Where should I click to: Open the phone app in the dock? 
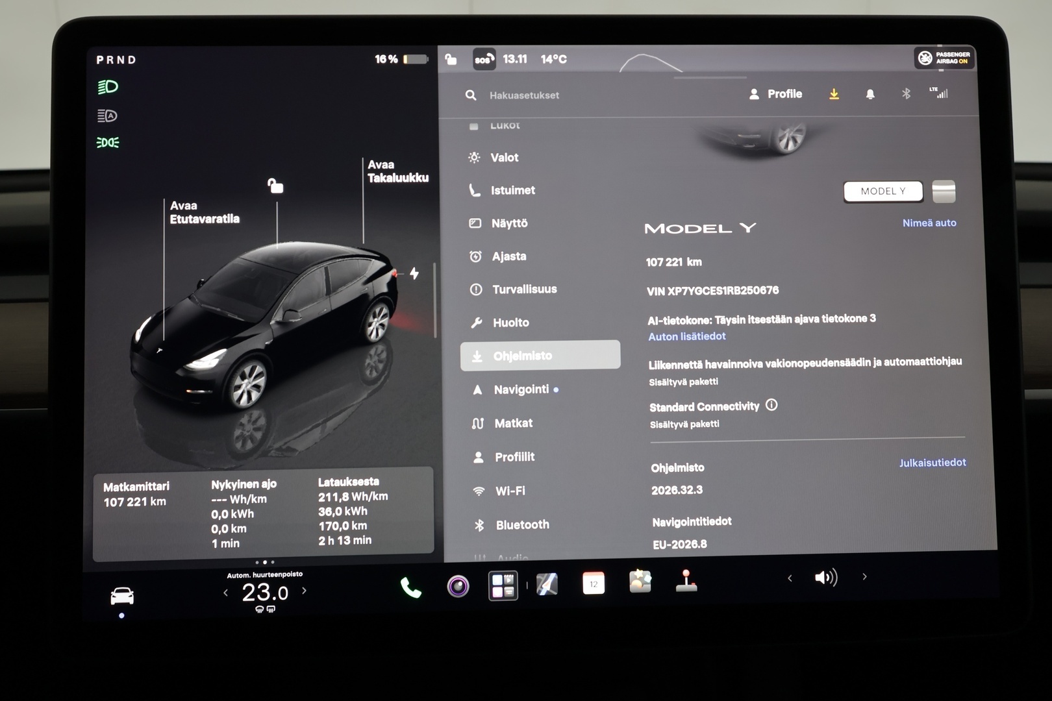410,587
